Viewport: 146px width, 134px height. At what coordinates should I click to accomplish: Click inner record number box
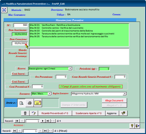coord(32,121)
